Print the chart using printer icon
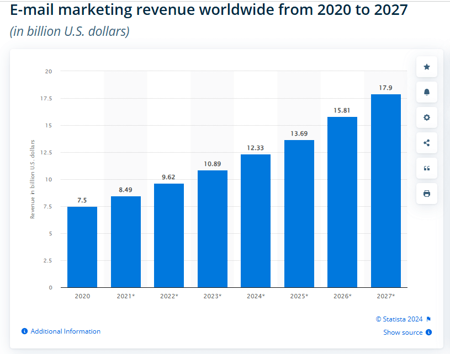Viewport: 450px width, 354px height. click(x=426, y=194)
